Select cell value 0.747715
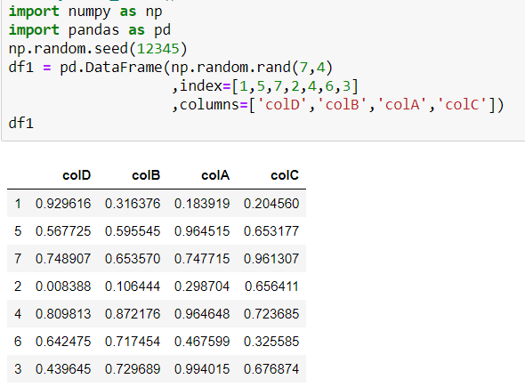Image resolution: width=525 pixels, height=387 pixels. (202, 259)
